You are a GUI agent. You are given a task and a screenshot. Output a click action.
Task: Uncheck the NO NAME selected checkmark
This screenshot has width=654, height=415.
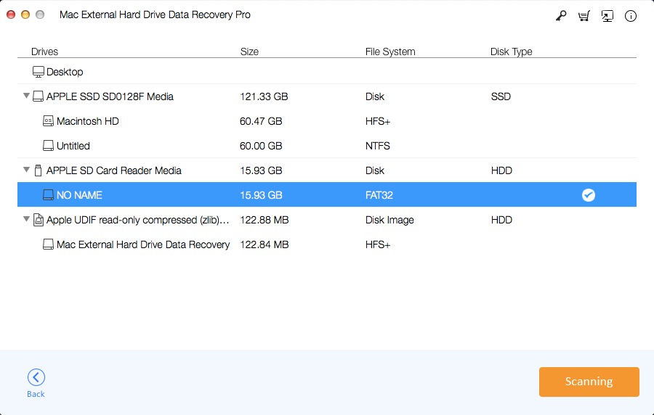pos(588,195)
